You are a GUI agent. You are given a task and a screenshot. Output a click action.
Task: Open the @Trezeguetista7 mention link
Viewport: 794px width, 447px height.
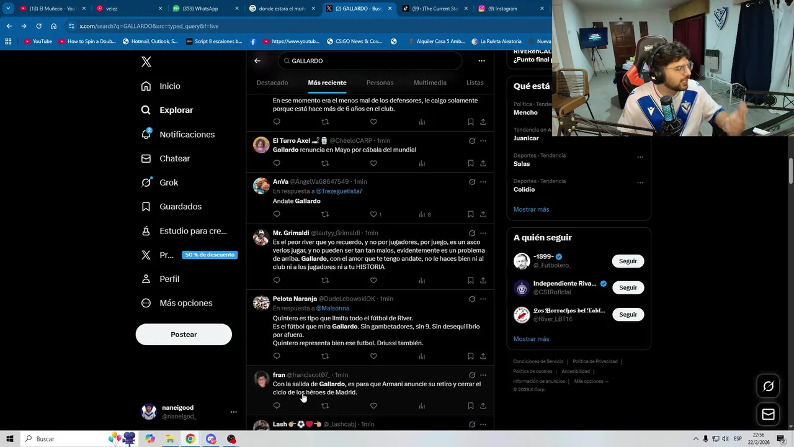339,191
